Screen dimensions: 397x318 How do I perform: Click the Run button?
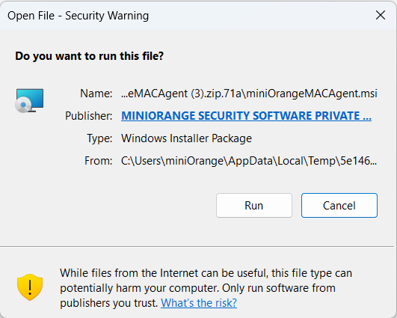coord(254,206)
